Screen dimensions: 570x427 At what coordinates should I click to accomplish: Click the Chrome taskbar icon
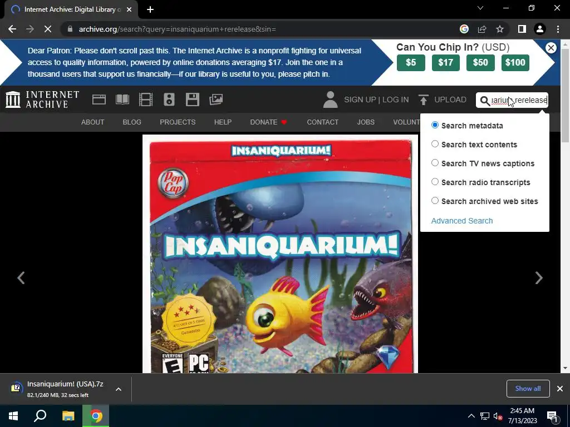(x=96, y=416)
